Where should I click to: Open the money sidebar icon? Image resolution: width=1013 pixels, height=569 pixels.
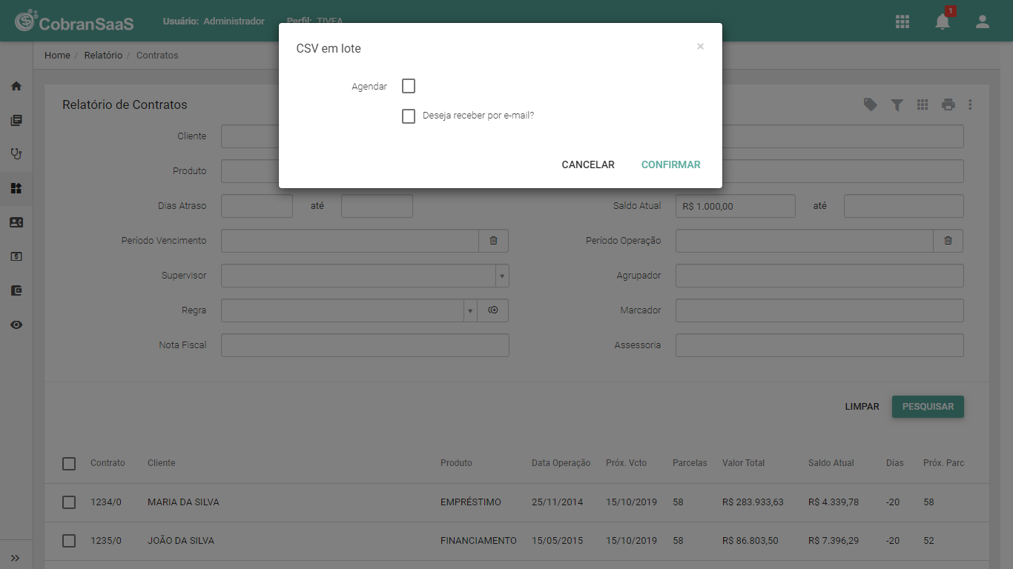point(16,256)
